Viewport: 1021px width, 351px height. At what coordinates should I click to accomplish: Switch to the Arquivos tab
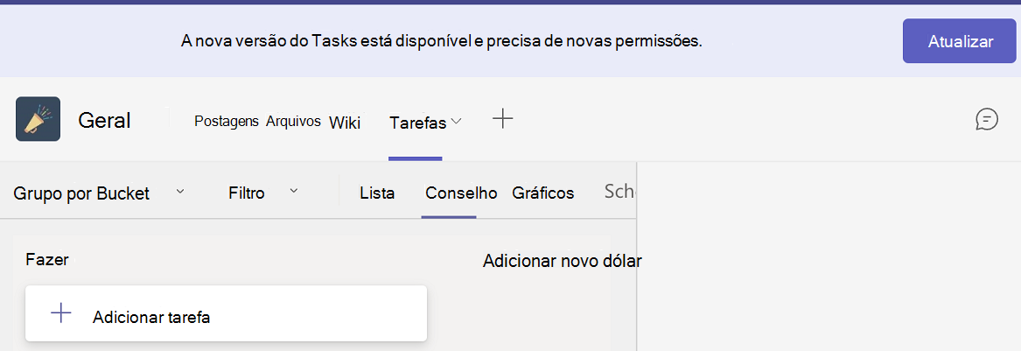[293, 121]
